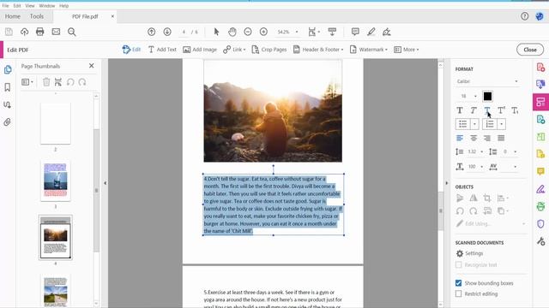Viewport: 549px width, 308px height.
Task: Apply bold text style
Action: tap(460, 110)
